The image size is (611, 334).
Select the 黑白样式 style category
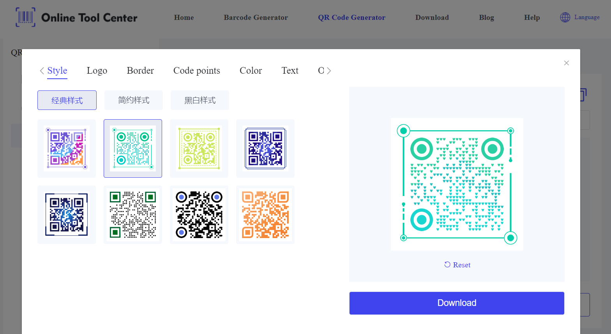[200, 100]
